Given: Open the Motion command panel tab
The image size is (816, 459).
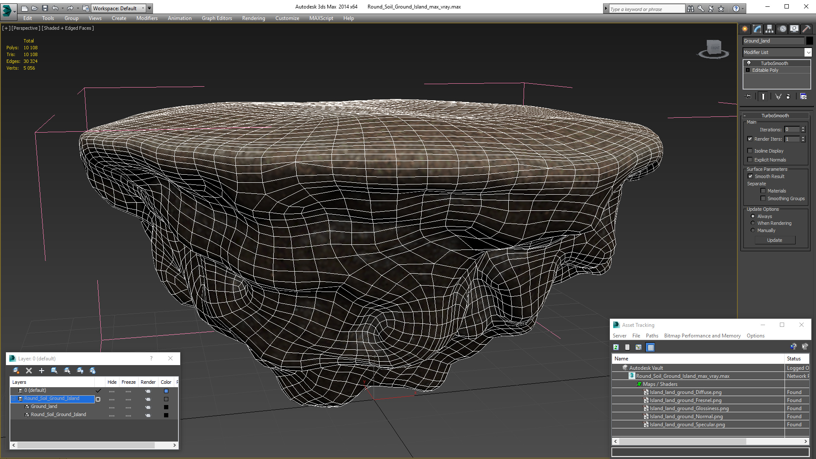Looking at the screenshot, I should pos(782,29).
